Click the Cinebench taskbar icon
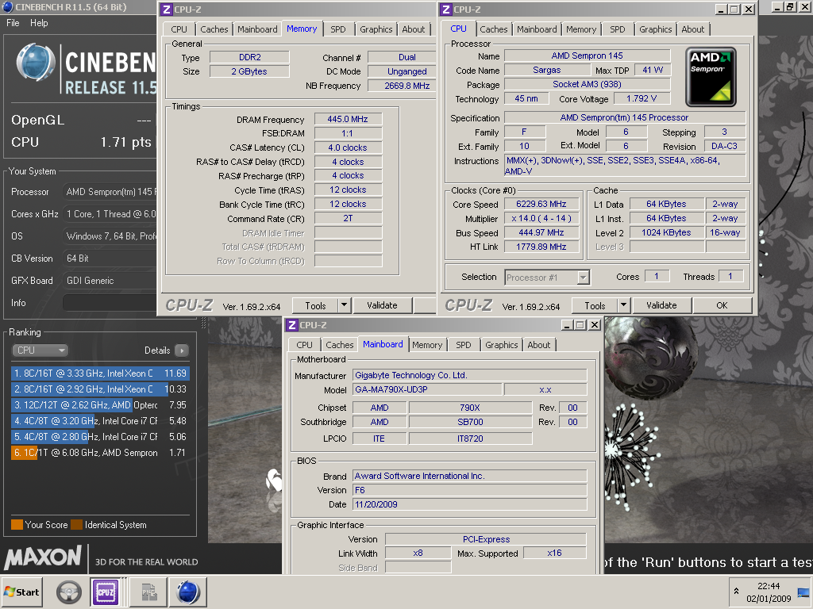 coord(187,592)
